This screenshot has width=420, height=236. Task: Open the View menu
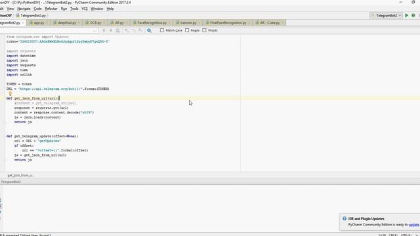tap(10, 9)
